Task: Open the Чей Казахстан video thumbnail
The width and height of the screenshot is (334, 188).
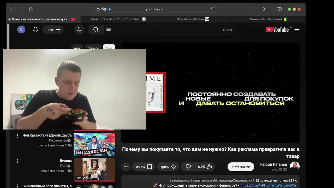Action: [94, 144]
